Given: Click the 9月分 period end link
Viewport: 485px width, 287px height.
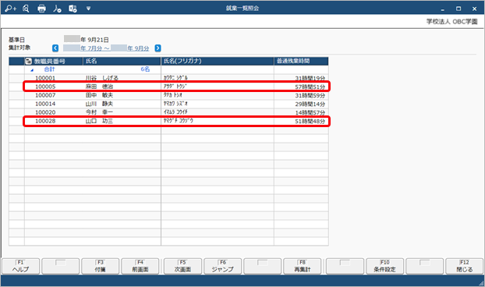Looking at the screenshot, I should (130, 48).
